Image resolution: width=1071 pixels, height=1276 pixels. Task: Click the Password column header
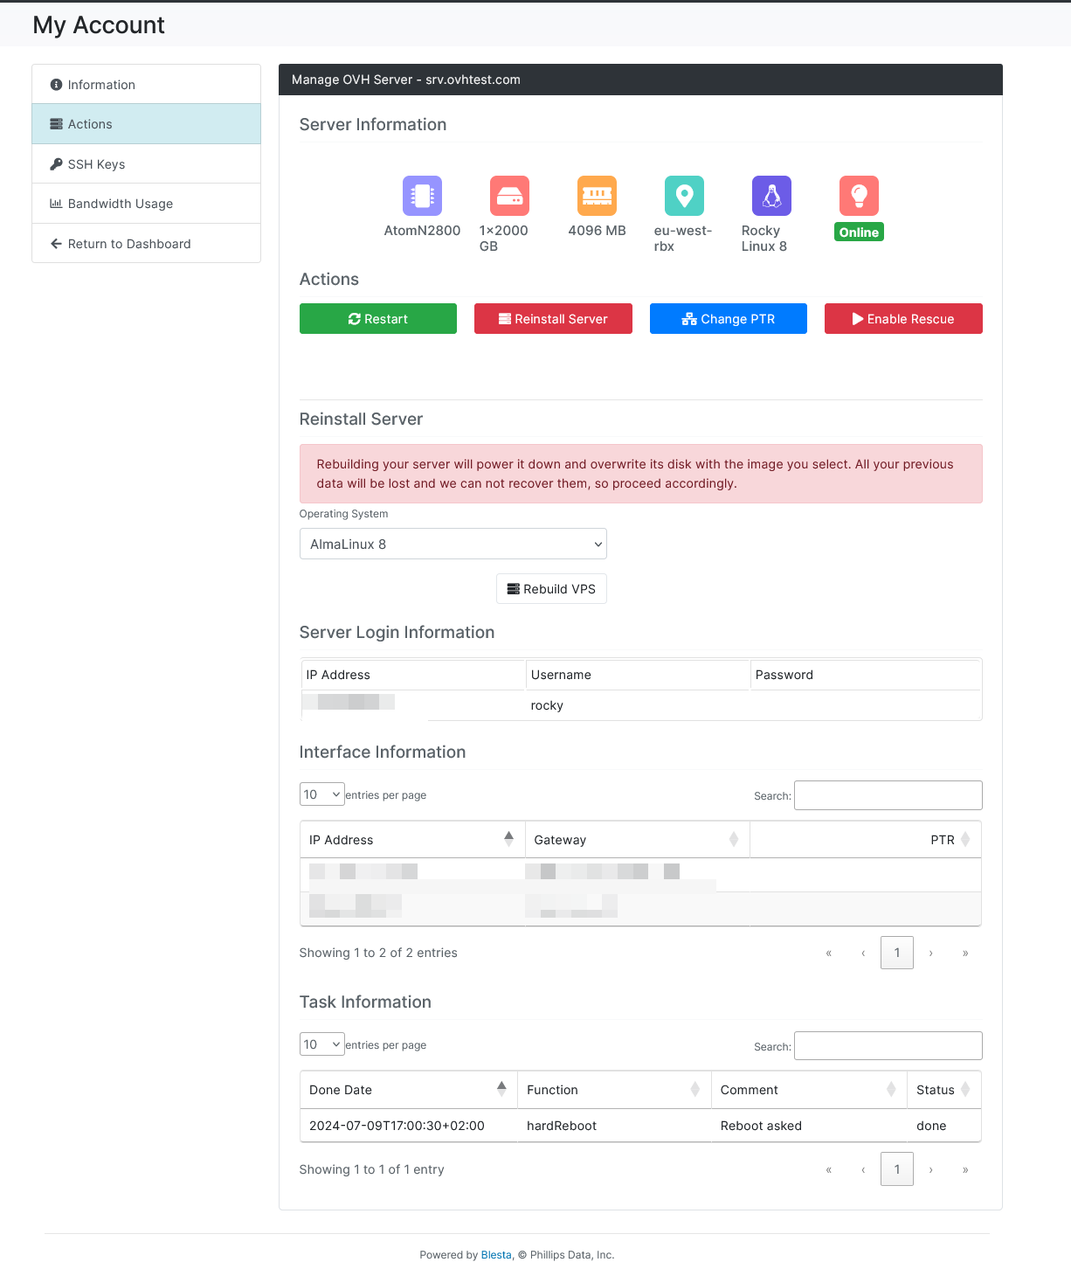[x=866, y=675]
